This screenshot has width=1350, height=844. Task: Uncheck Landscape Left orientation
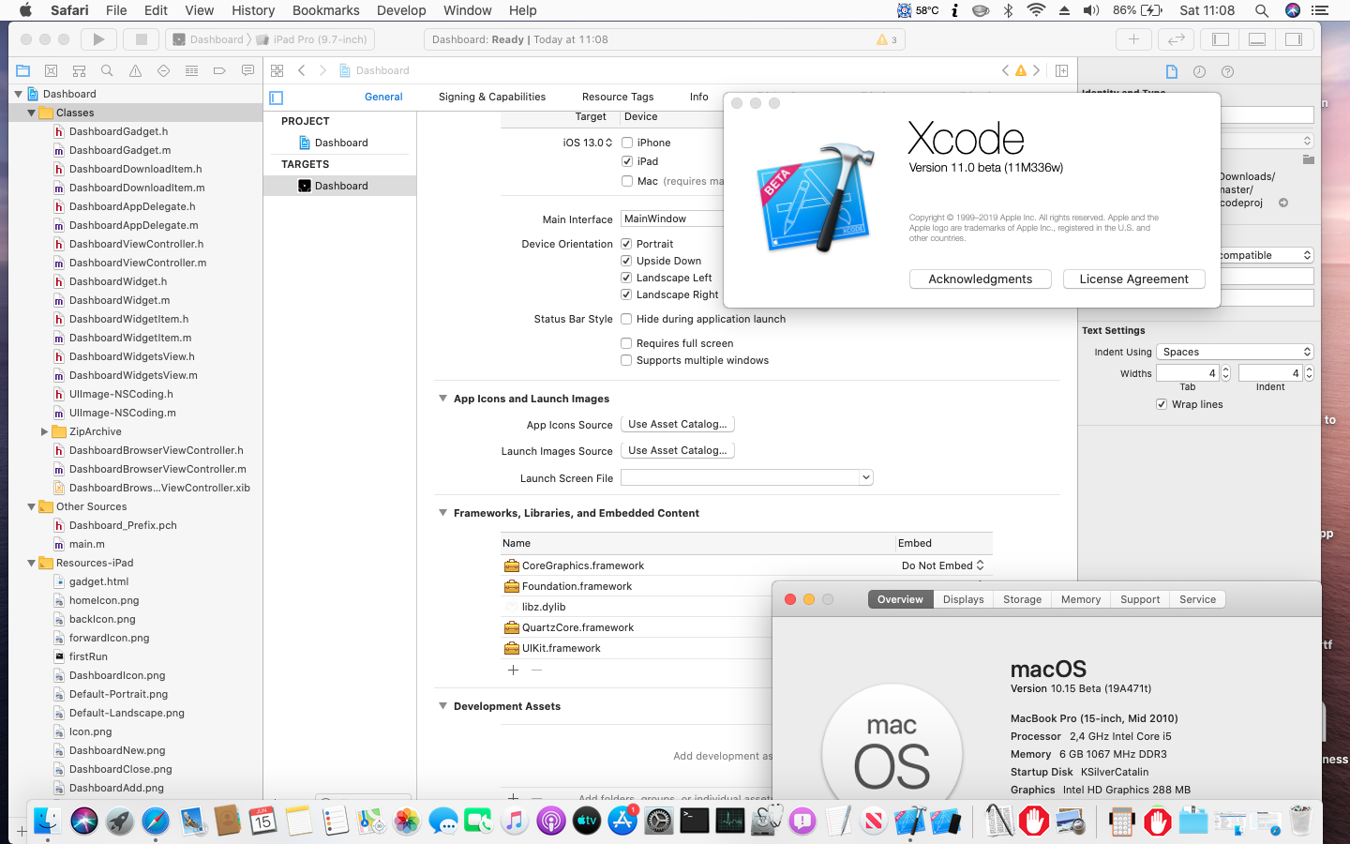626,278
